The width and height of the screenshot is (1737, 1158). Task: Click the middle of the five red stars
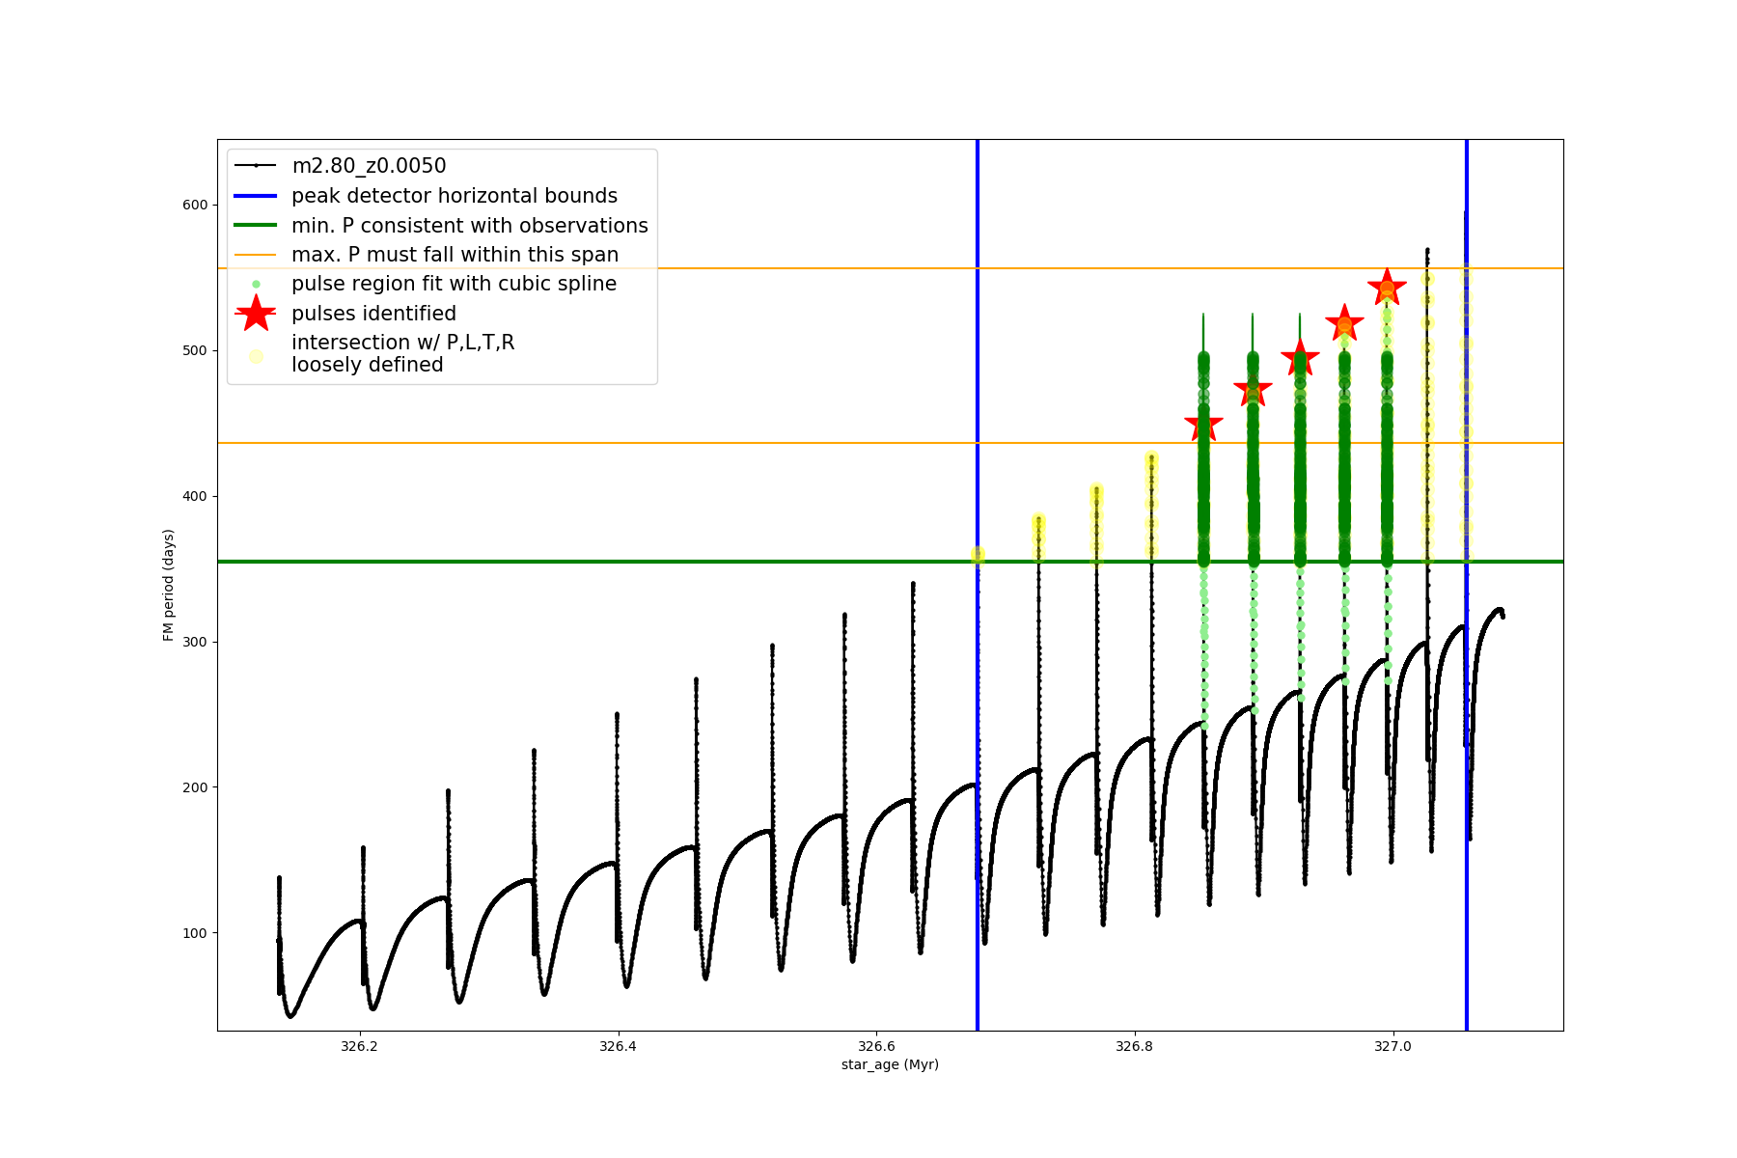point(1300,358)
